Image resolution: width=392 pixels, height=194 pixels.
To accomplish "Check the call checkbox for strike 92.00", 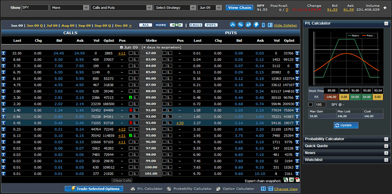I will [x=130, y=116].
